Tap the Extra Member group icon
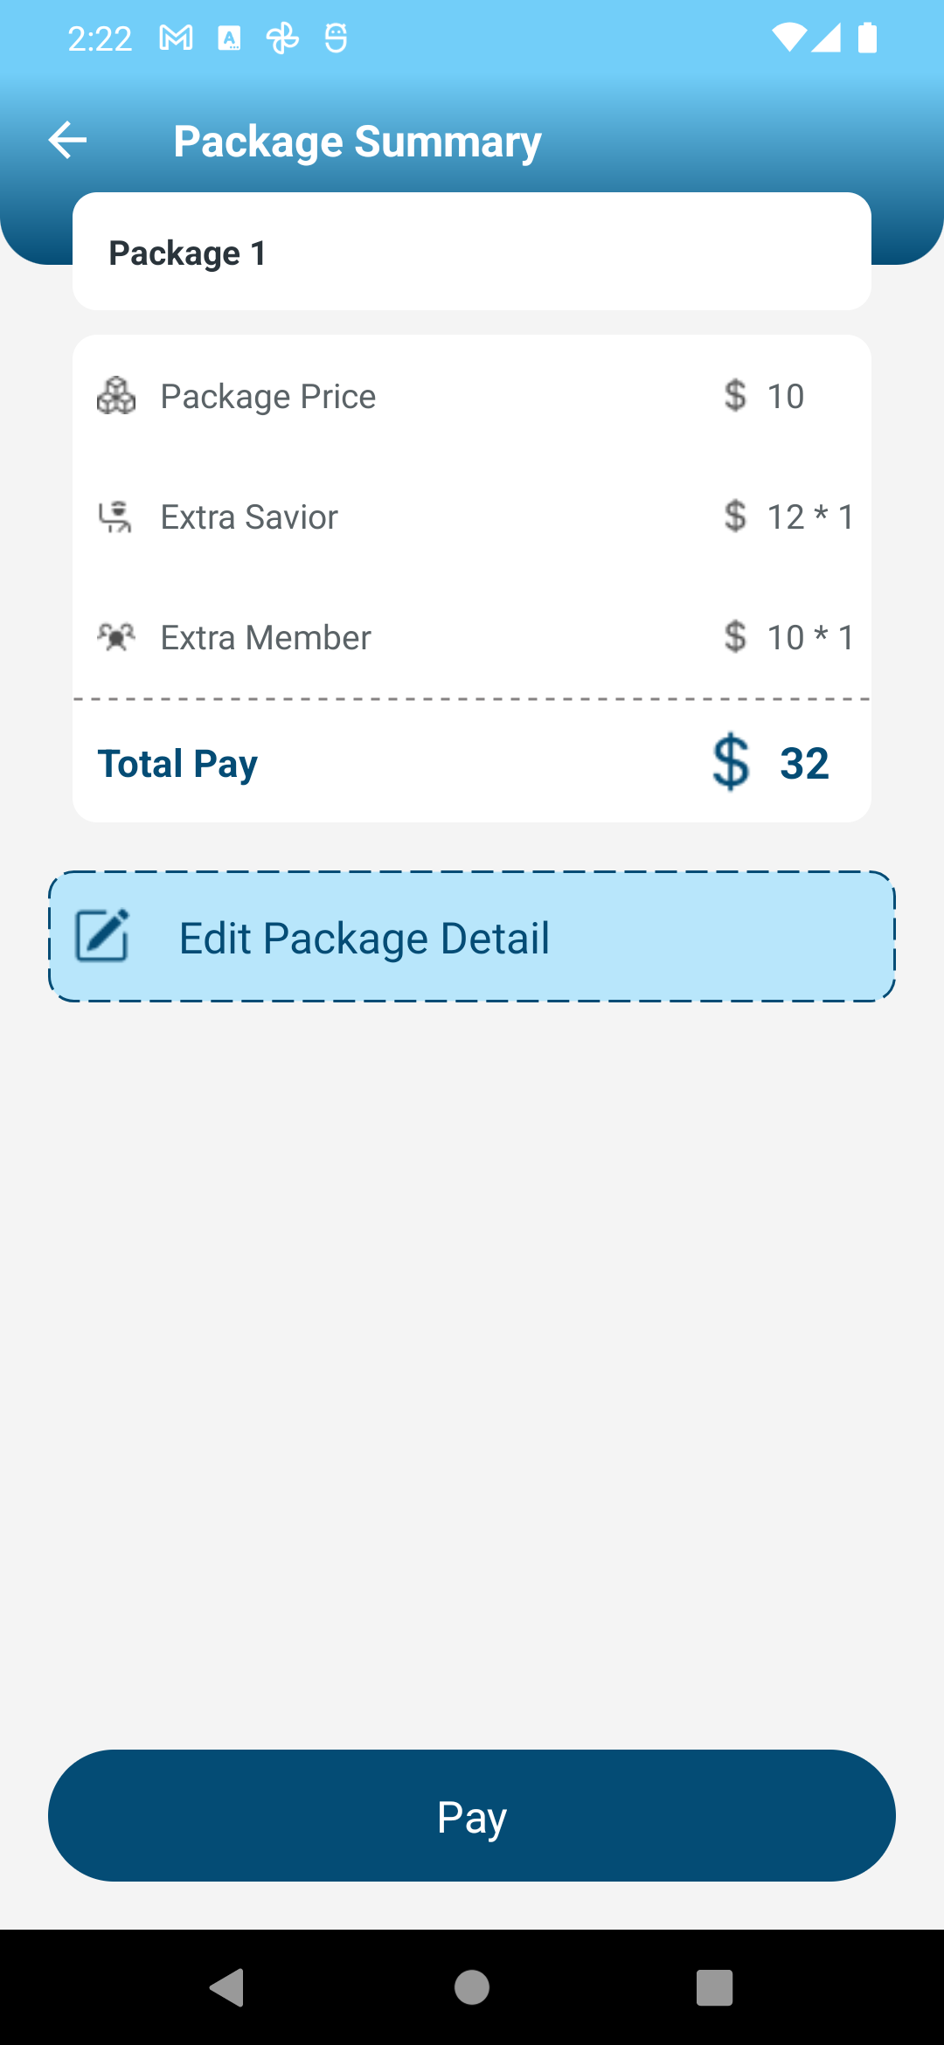Image resolution: width=944 pixels, height=2045 pixels. tap(116, 637)
